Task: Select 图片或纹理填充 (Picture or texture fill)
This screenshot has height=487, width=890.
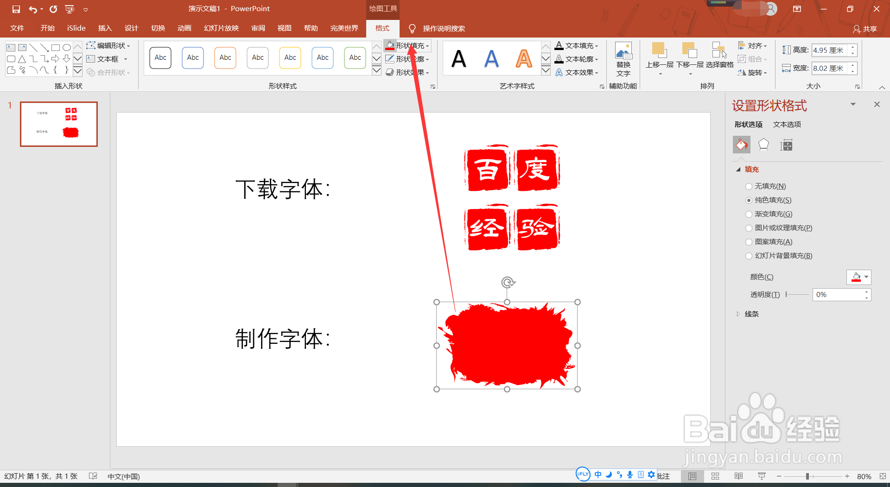Action: pos(749,228)
